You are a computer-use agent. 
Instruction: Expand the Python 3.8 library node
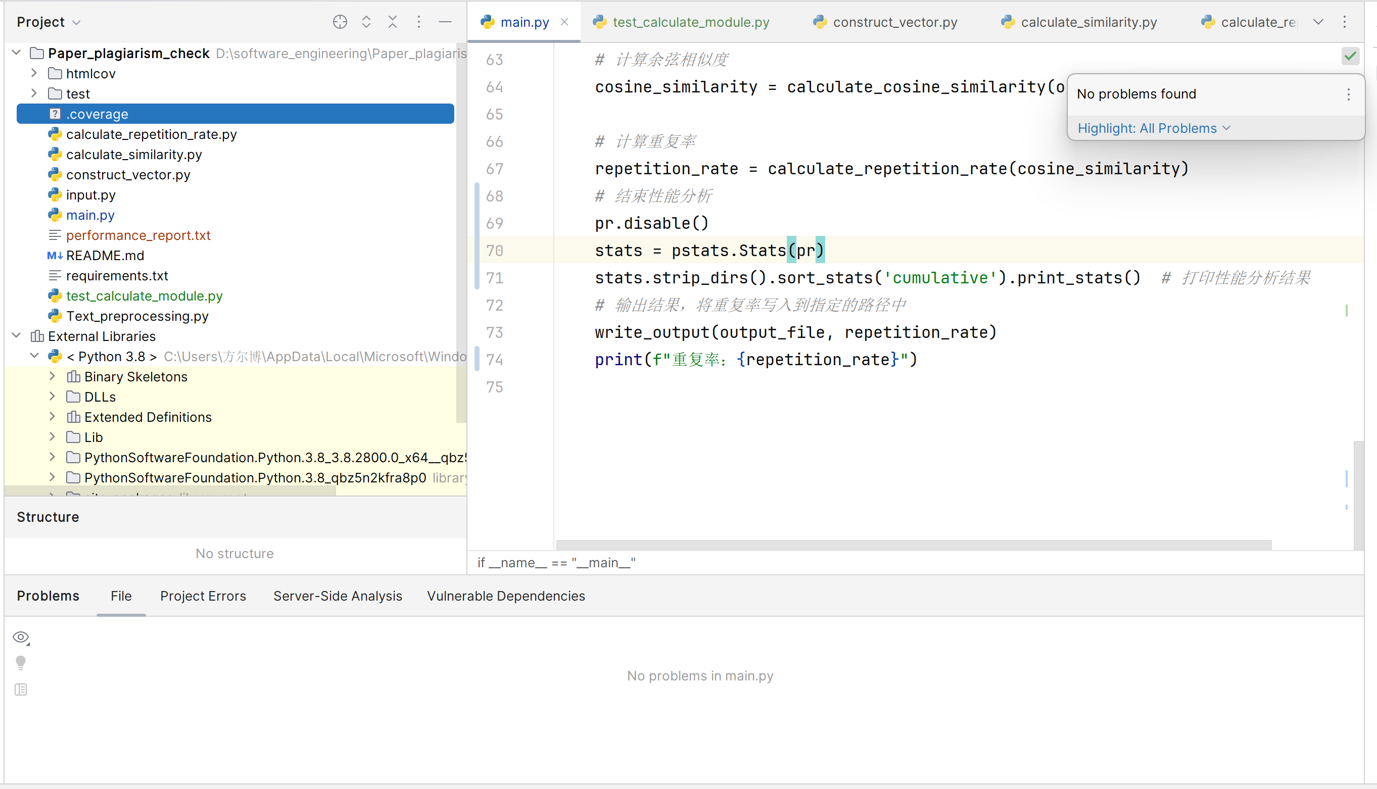tap(34, 356)
